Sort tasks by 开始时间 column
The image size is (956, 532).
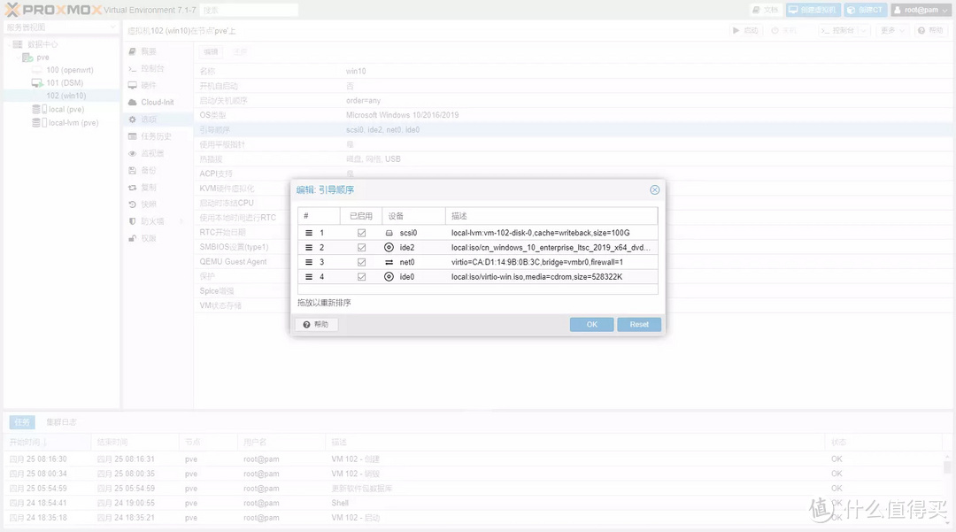(48, 442)
